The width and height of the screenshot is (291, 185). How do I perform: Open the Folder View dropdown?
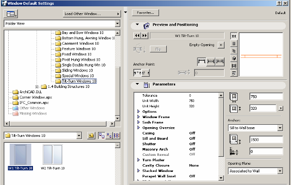coord(117,24)
